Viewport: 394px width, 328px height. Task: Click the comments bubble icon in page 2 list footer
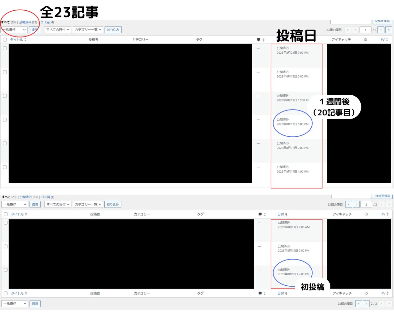[x=260, y=293]
